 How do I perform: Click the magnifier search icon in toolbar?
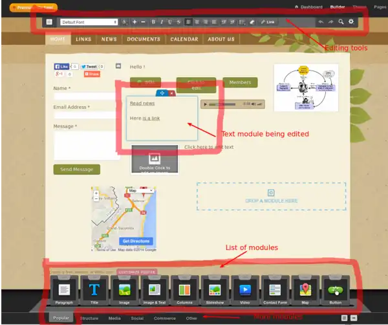[341, 22]
